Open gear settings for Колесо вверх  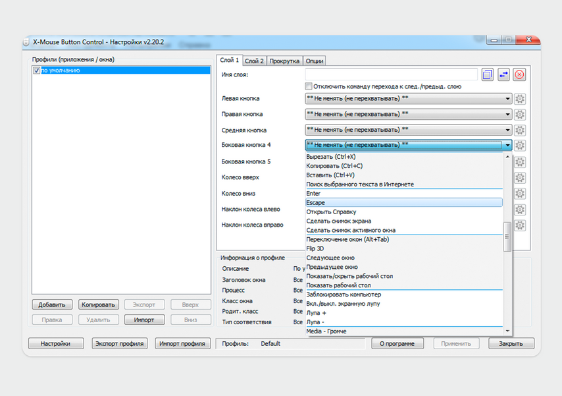pyautogui.click(x=520, y=178)
